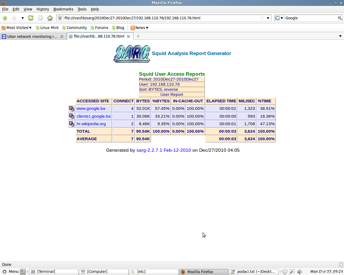Close the 68.110.76.html tab
The height and width of the screenshot is (275, 344).
click(128, 37)
